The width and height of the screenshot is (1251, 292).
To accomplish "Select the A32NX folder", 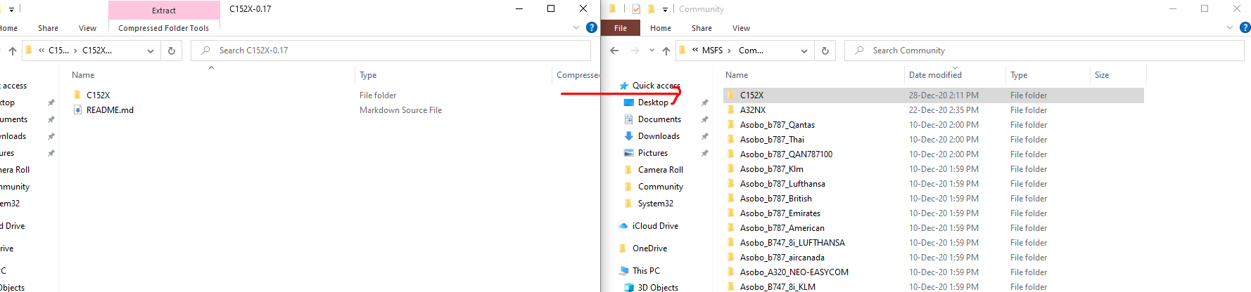I will click(x=752, y=110).
